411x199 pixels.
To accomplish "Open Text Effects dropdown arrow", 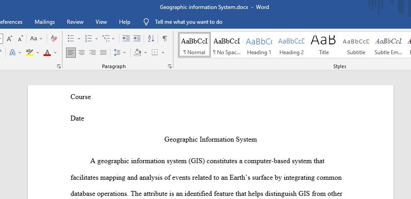I will click(x=20, y=52).
